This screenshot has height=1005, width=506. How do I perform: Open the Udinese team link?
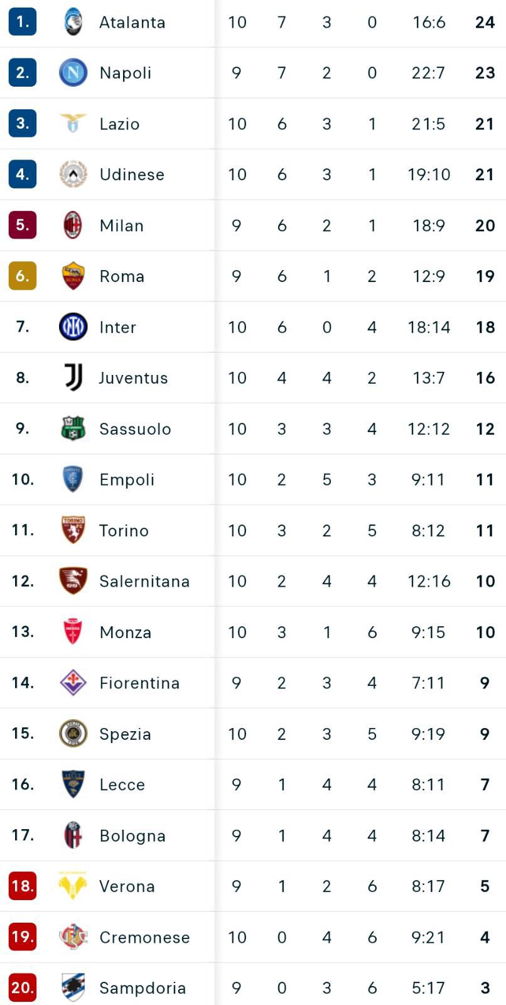(x=132, y=175)
